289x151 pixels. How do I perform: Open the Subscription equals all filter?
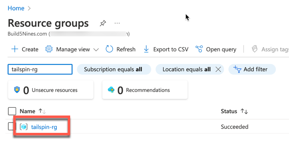[114, 69]
